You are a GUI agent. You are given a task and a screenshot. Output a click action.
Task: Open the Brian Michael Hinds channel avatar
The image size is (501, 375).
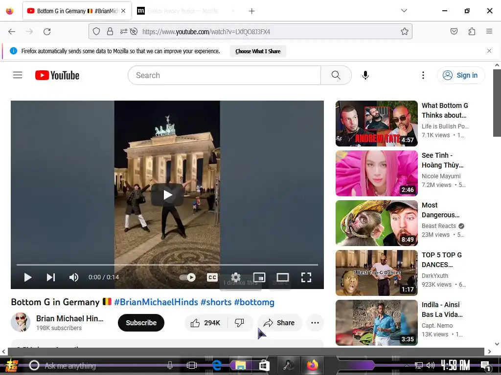click(21, 322)
